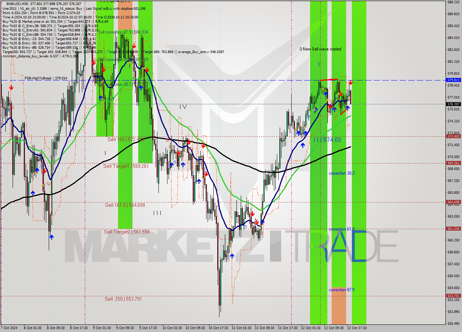Click the '12 Oct 01:30' time axis label
Viewport: 462px width, 332px height.
(x=311, y=328)
